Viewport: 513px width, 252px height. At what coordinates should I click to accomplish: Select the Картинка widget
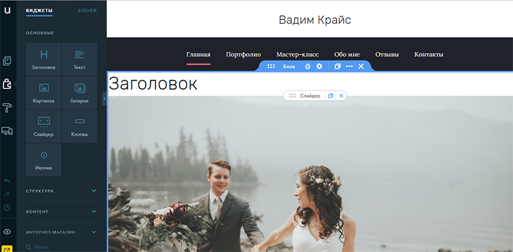pyautogui.click(x=44, y=92)
